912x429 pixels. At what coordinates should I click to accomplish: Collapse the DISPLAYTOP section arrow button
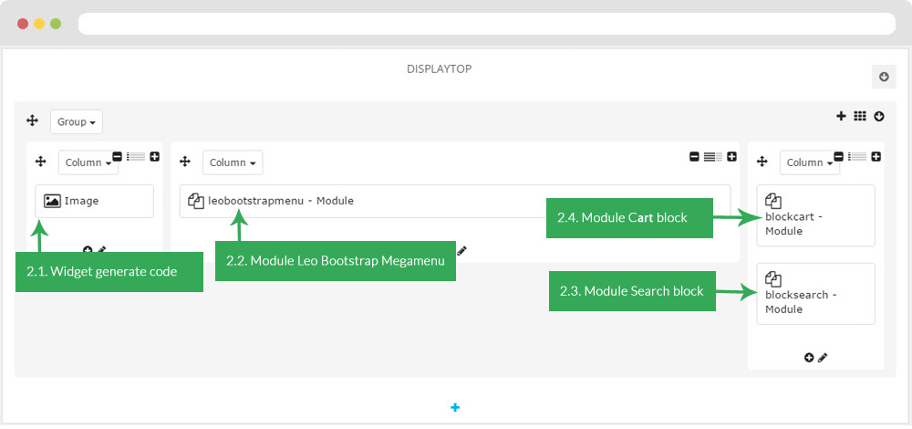884,77
